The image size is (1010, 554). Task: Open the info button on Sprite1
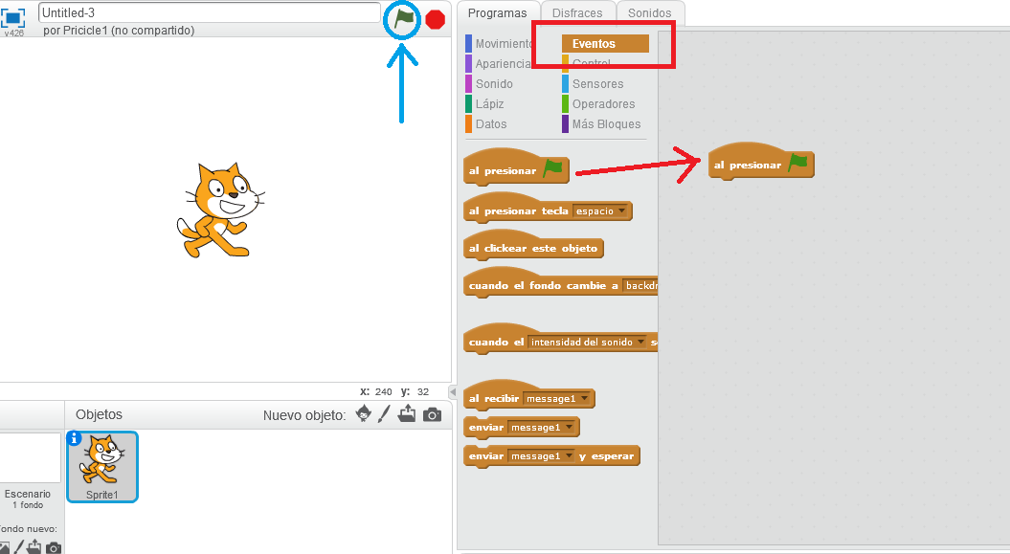pos(74,438)
